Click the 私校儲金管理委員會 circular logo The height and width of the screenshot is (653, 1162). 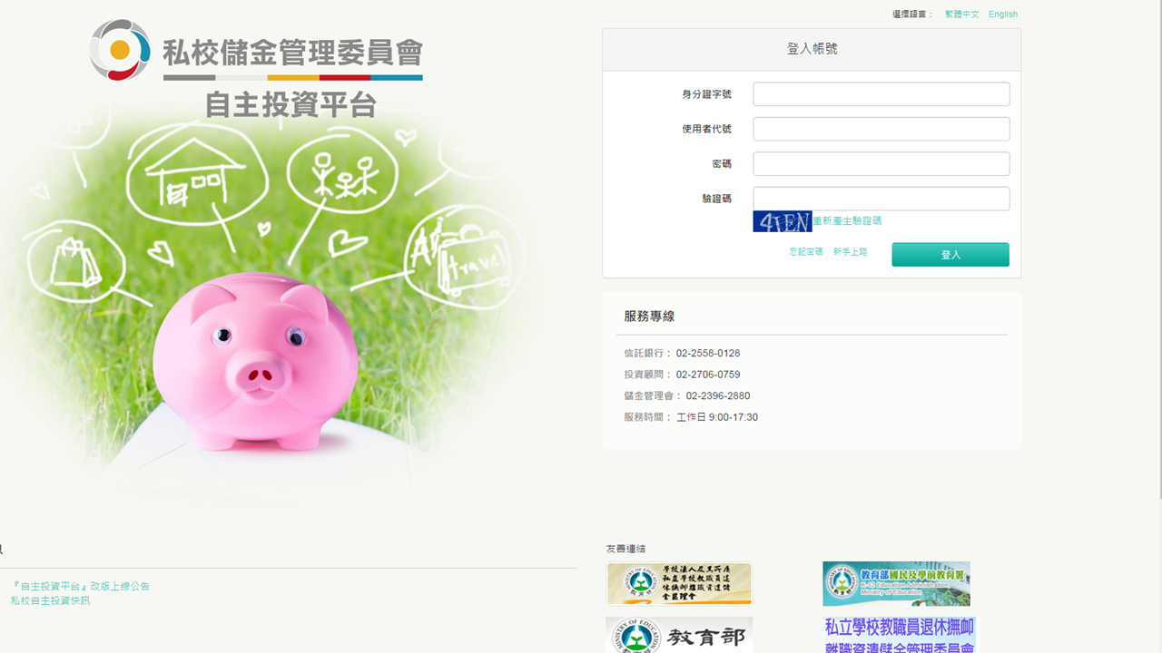120,50
